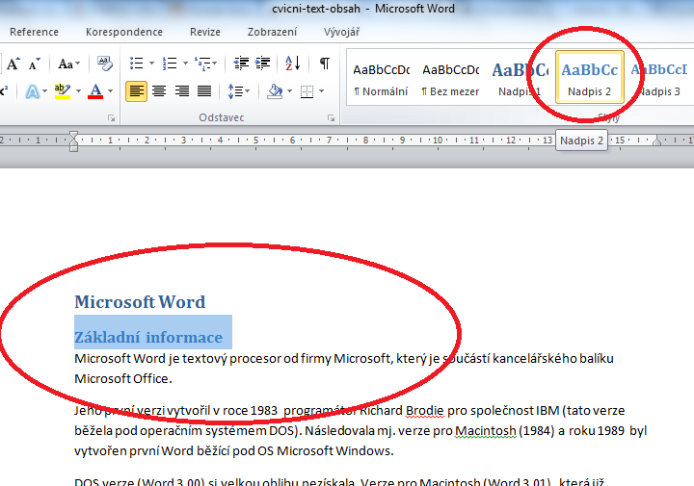The image size is (694, 486).
Task: Click the underlined word 'Macintosh'
Action: (486, 431)
